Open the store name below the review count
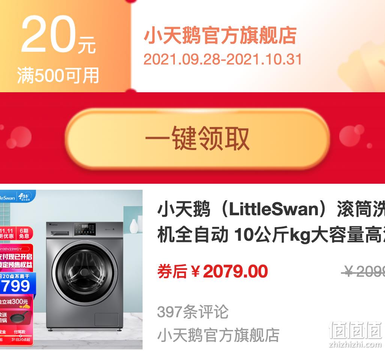 (x=218, y=335)
